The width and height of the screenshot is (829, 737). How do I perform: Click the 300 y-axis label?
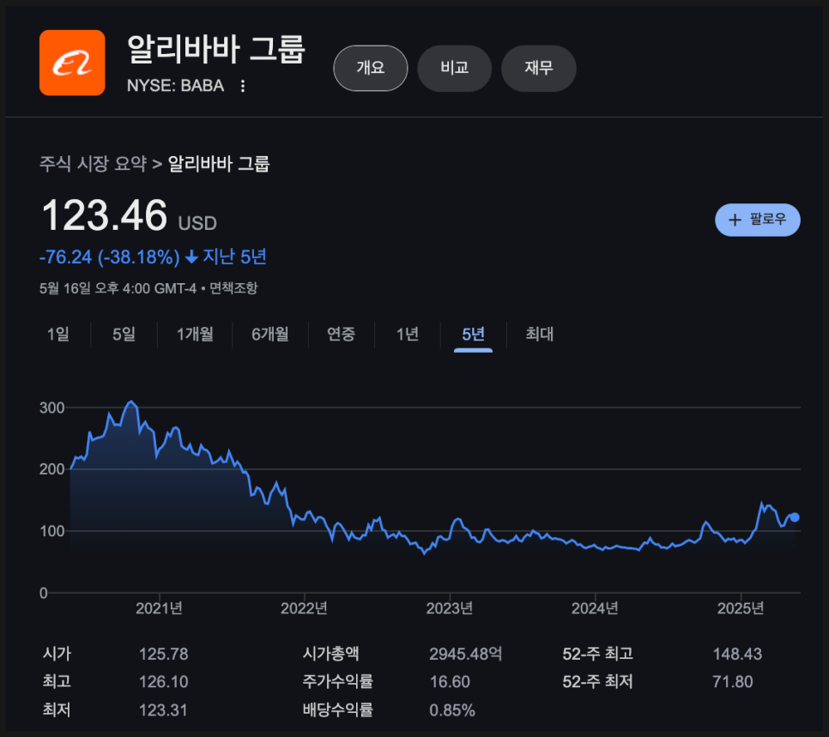tap(51, 408)
